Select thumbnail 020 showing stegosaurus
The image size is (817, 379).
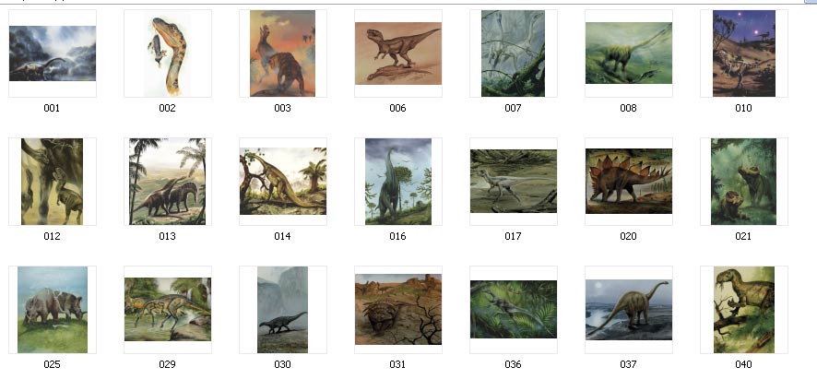[x=628, y=182]
